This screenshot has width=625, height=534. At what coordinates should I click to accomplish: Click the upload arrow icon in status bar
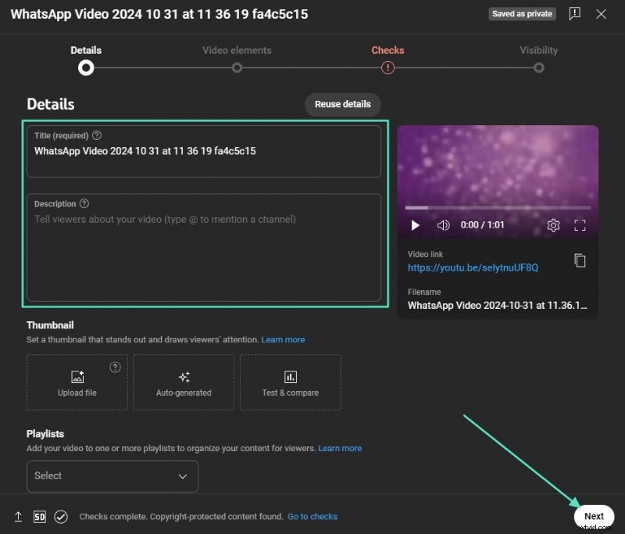17,517
